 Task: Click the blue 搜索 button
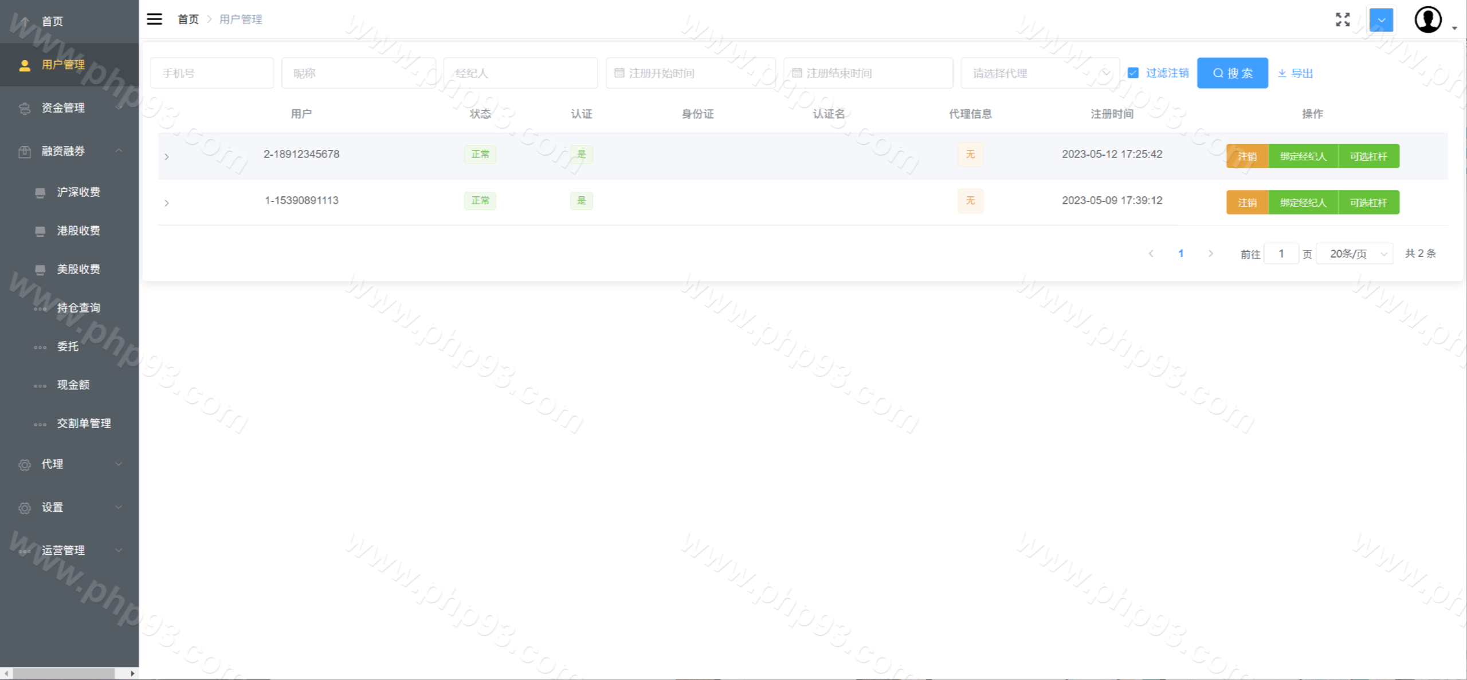coord(1232,73)
